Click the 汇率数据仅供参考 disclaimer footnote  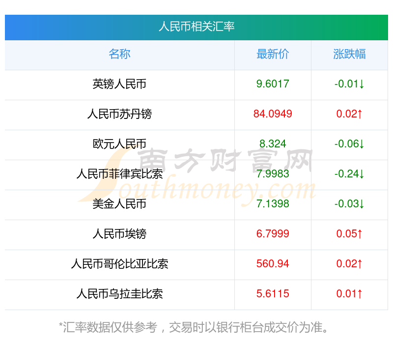point(194,327)
